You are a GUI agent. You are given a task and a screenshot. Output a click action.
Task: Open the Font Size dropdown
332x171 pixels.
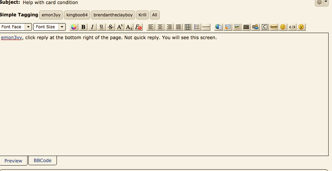point(50,27)
